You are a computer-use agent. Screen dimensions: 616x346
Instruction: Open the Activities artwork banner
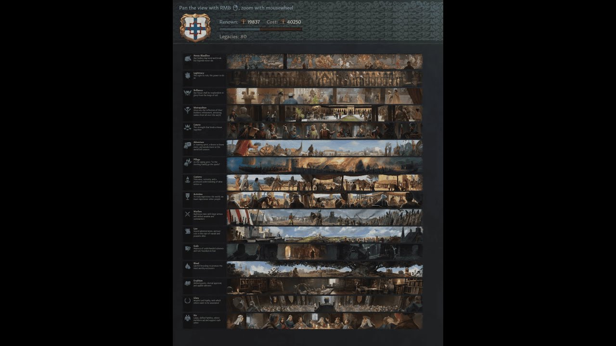click(x=325, y=199)
